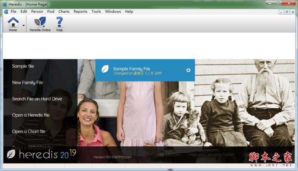Open the File menu
Viewport: 298px width, 171px height.
pos(13,12)
